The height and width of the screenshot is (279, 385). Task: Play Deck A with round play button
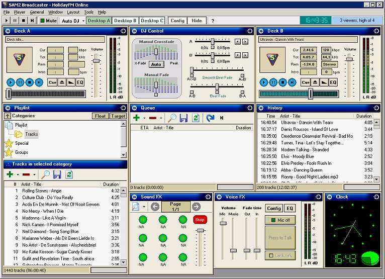click(x=11, y=82)
